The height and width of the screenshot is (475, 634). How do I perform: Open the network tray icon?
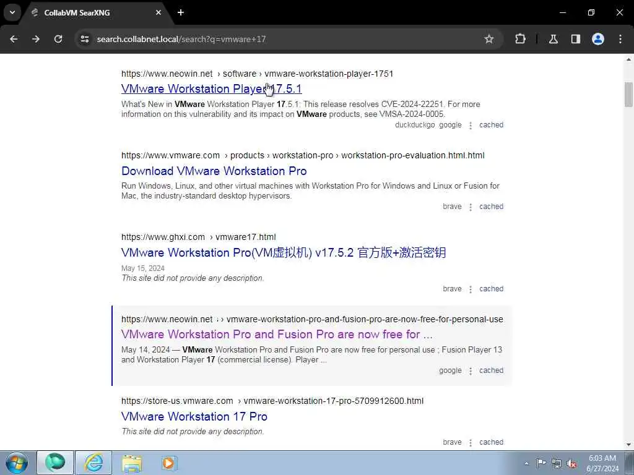coord(557,463)
